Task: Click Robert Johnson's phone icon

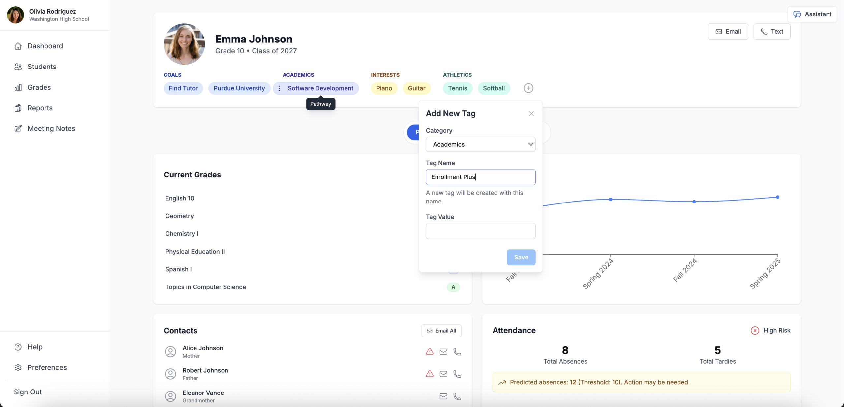Action: [457, 374]
